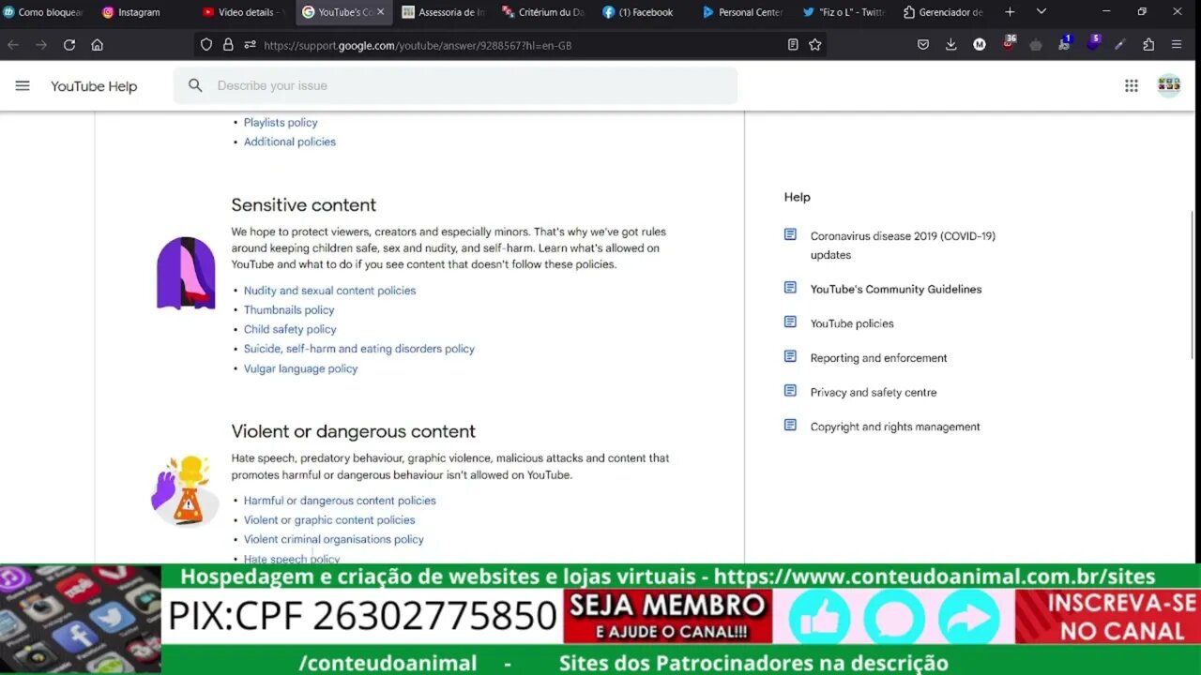The height and width of the screenshot is (675, 1201).
Task: Click the pen-shaped extension icon
Action: pyautogui.click(x=1120, y=45)
